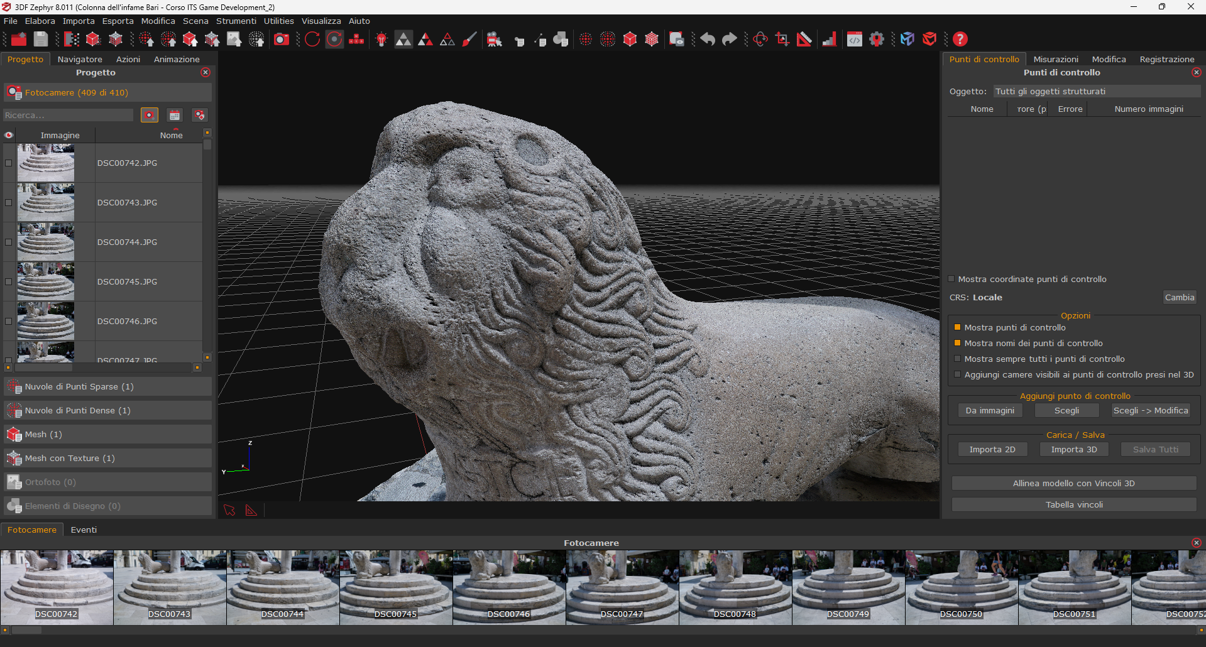Open settings gear with wrench icon
The image size is (1206, 647).
pos(877,40)
